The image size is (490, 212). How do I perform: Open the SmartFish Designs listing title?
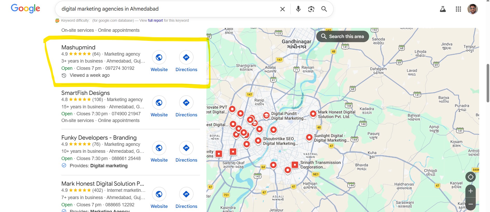click(x=85, y=93)
